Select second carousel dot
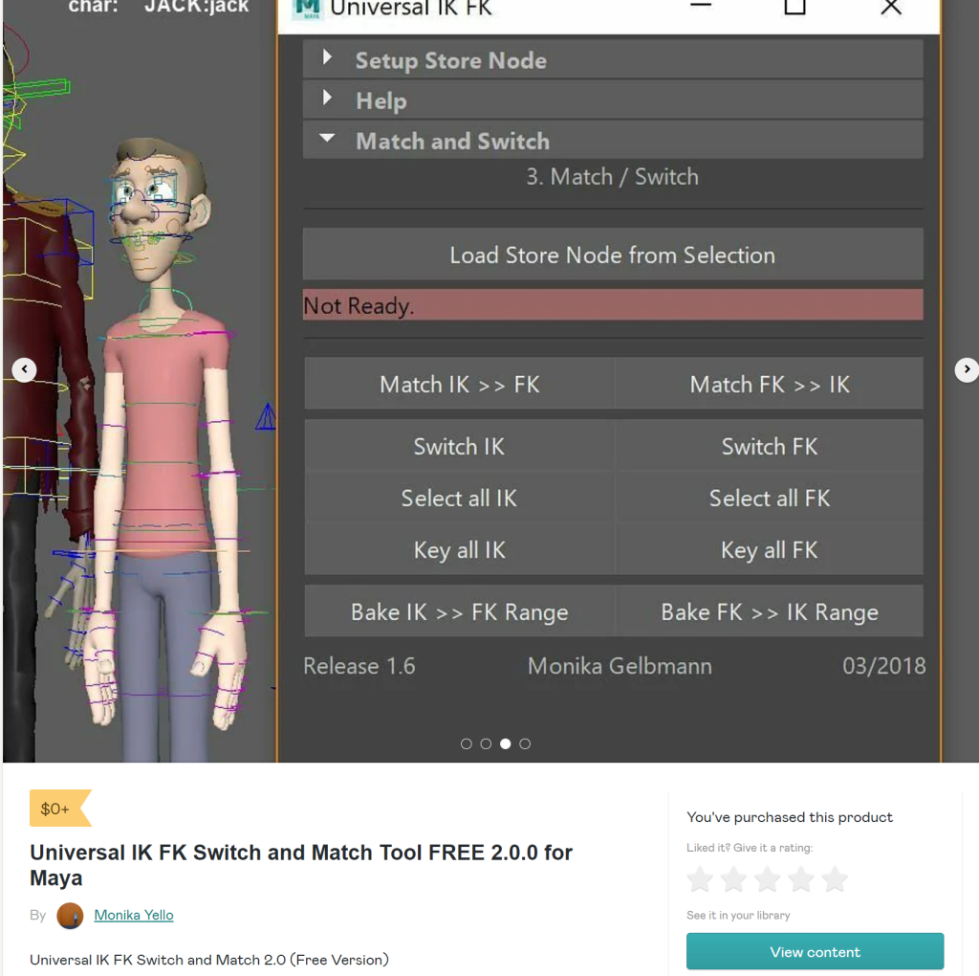Image resolution: width=979 pixels, height=976 pixels. tap(486, 743)
